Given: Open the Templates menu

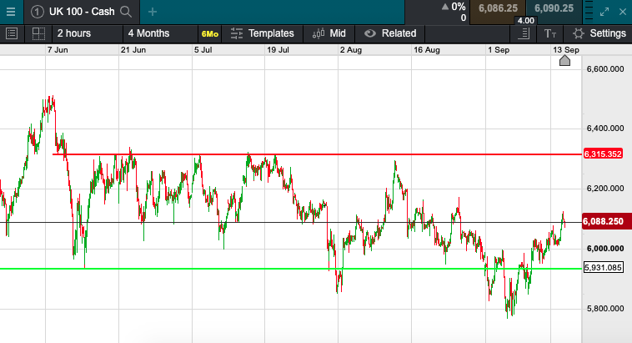Looking at the screenshot, I should coord(262,33).
